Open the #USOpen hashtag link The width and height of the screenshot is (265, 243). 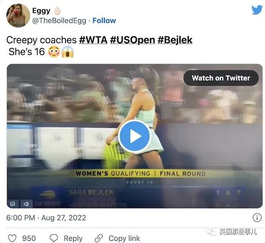click(132, 40)
